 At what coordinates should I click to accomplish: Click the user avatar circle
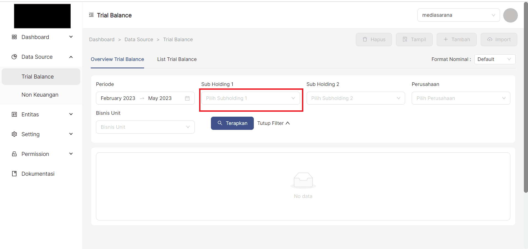(510, 15)
